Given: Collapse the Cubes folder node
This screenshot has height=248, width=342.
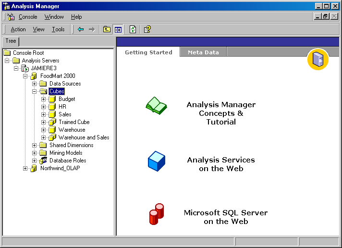Looking at the screenshot, I should click(34, 91).
